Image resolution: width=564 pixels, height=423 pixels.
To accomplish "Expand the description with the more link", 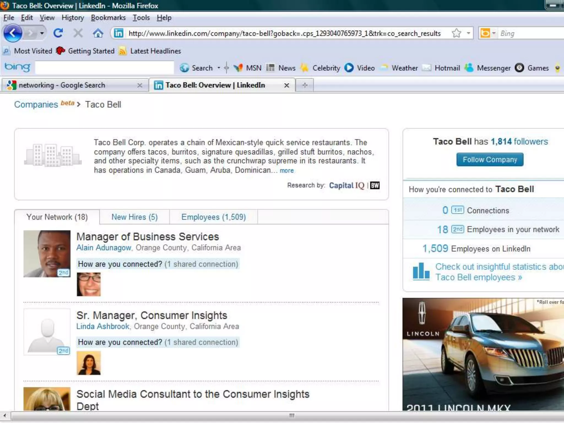I will tap(287, 170).
